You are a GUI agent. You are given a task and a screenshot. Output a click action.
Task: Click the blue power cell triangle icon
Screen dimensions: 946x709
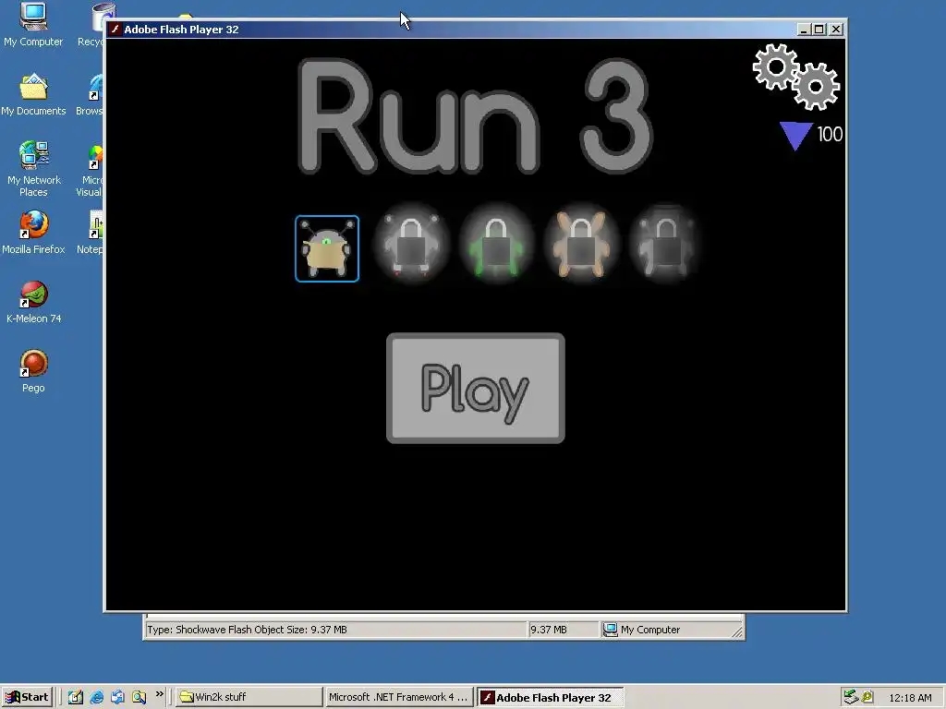795,135
